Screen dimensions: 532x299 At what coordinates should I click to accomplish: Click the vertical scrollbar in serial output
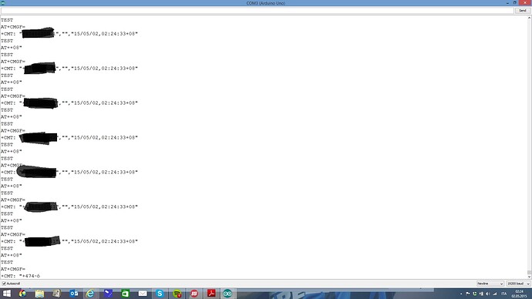(529, 147)
